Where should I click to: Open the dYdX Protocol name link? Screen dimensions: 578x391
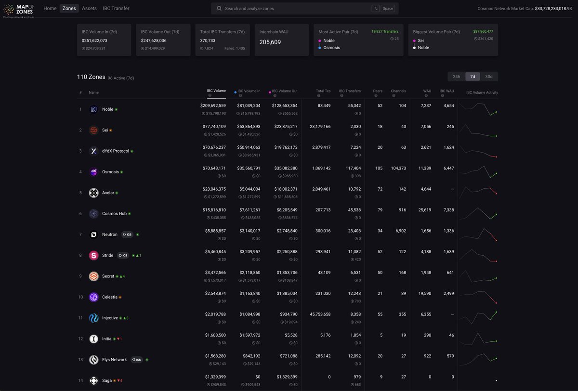(x=116, y=151)
